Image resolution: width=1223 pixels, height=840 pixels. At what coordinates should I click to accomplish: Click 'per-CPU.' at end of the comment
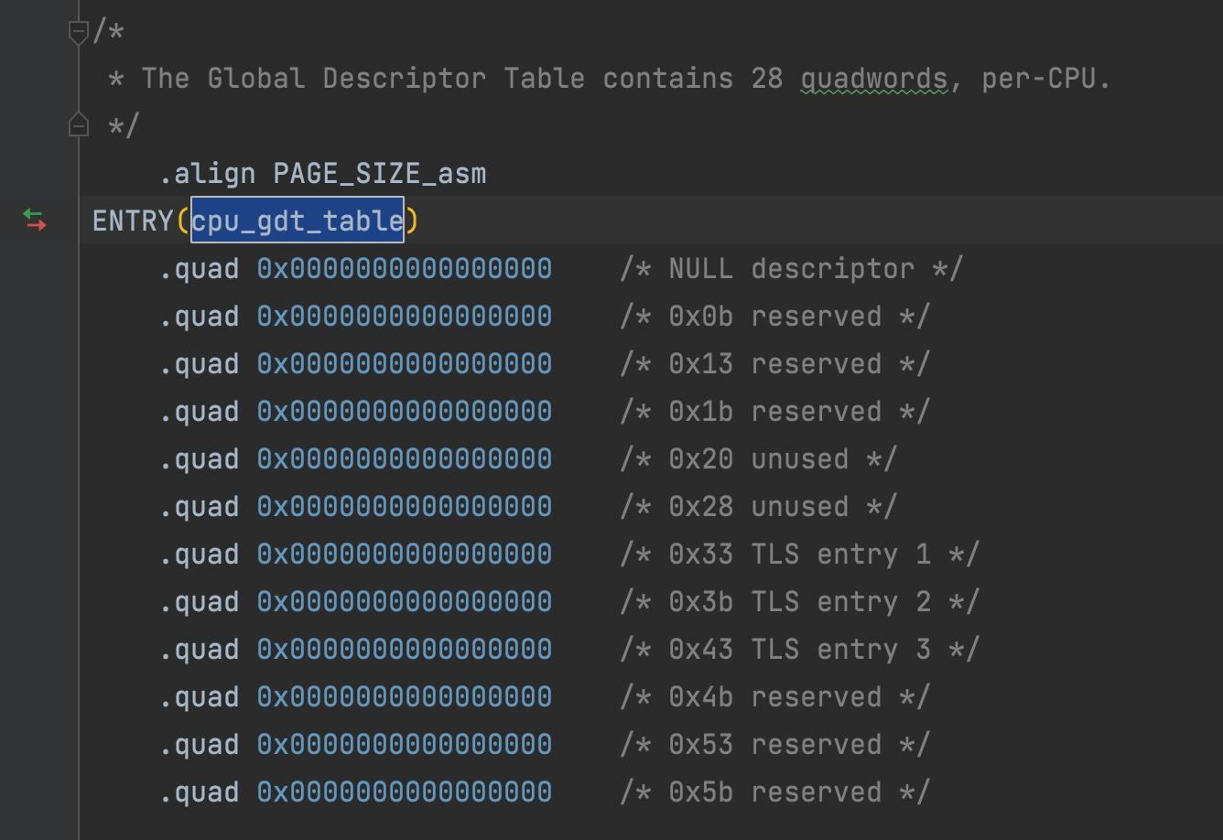tap(1045, 79)
